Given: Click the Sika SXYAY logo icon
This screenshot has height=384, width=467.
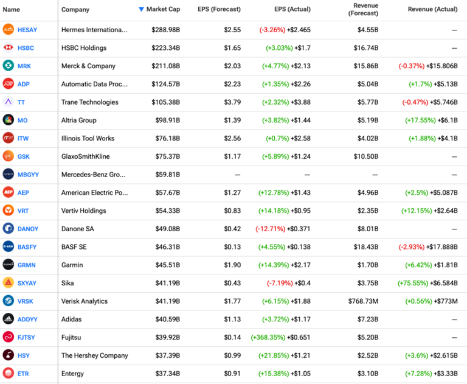Looking at the screenshot, I should tap(9, 282).
